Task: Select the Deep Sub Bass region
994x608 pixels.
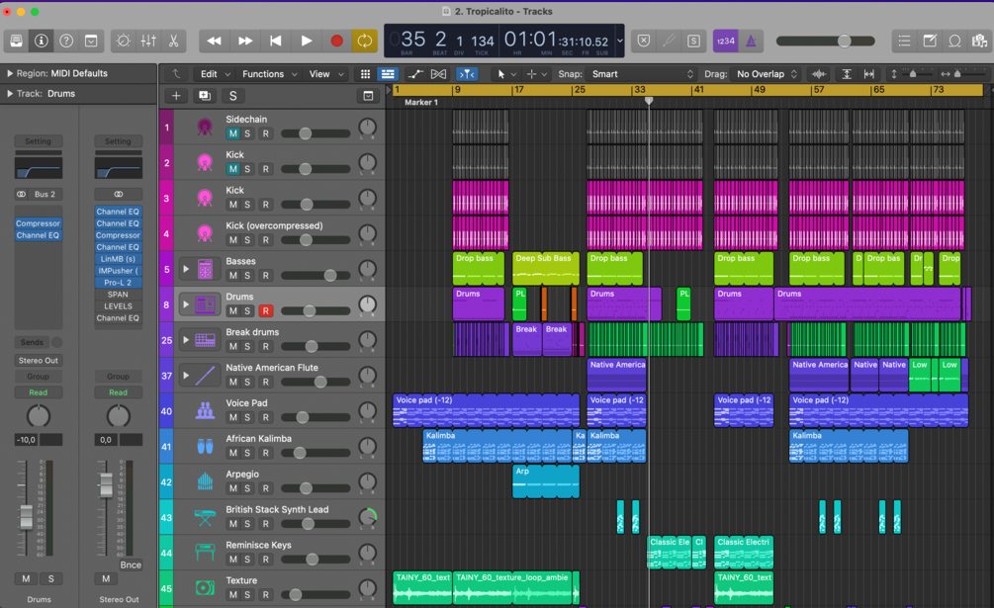Action: point(546,269)
